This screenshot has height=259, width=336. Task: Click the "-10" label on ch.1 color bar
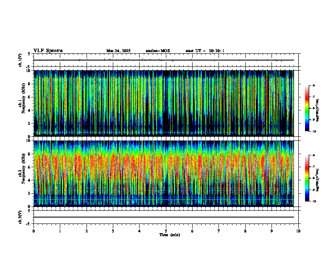(314, 132)
